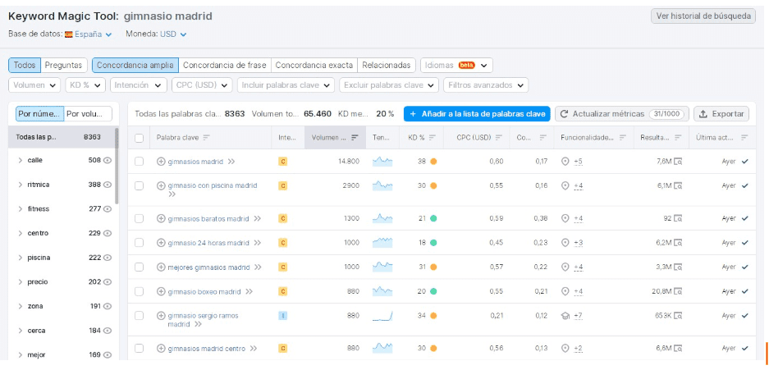Add 'mejores gimnasios madrid' plus icon
769x370 pixels.
tap(161, 267)
